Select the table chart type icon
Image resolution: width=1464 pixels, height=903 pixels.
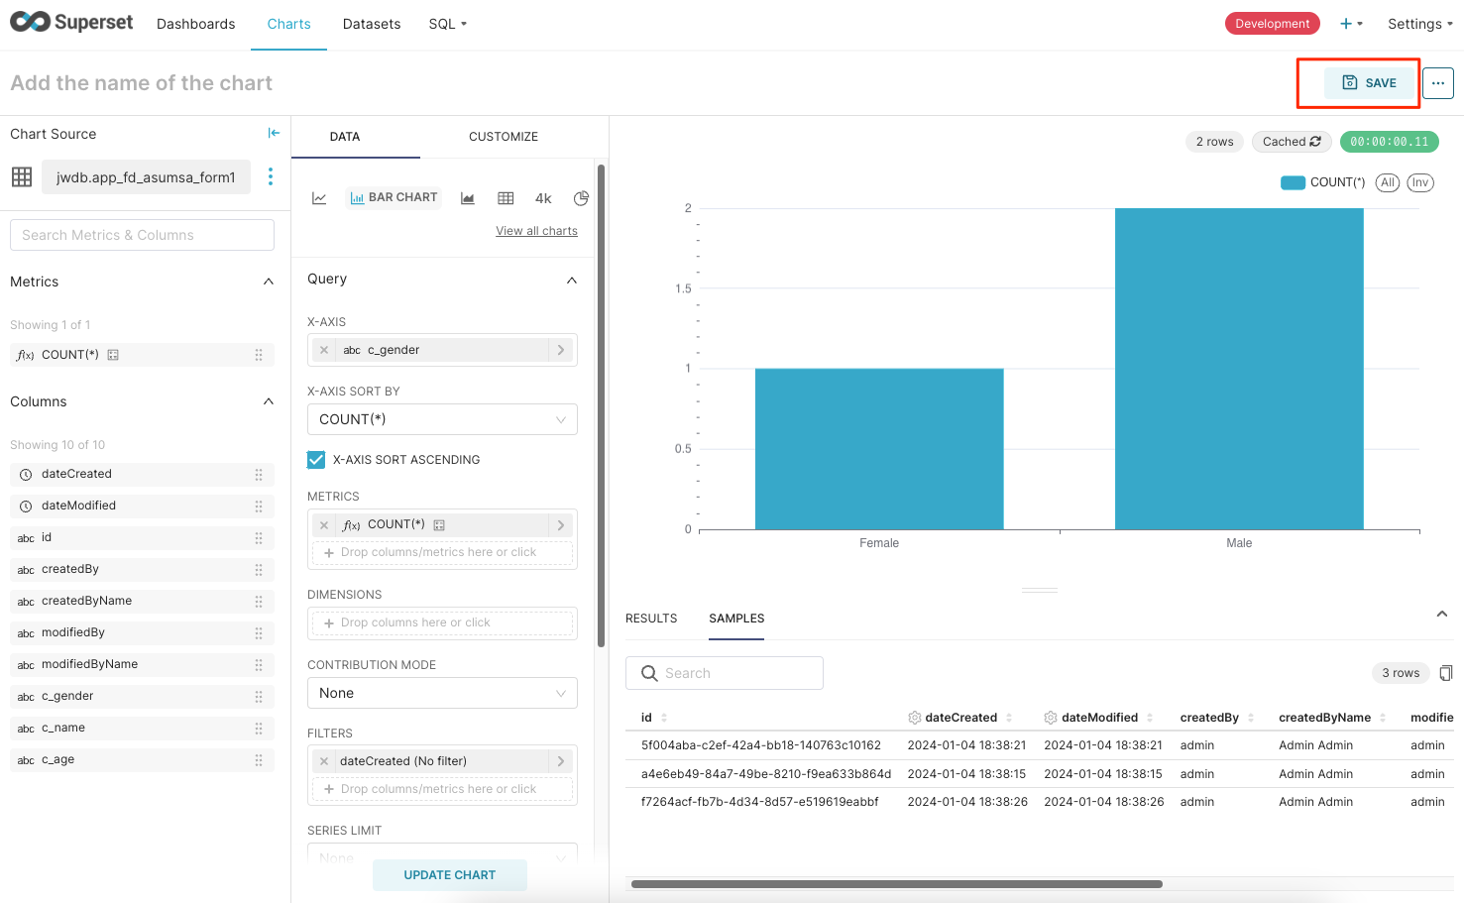[x=506, y=198]
